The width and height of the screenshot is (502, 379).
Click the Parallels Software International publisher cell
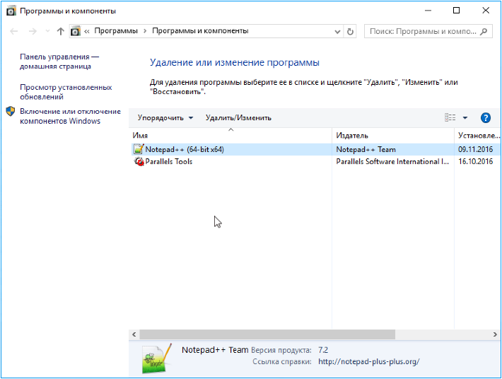(x=392, y=161)
